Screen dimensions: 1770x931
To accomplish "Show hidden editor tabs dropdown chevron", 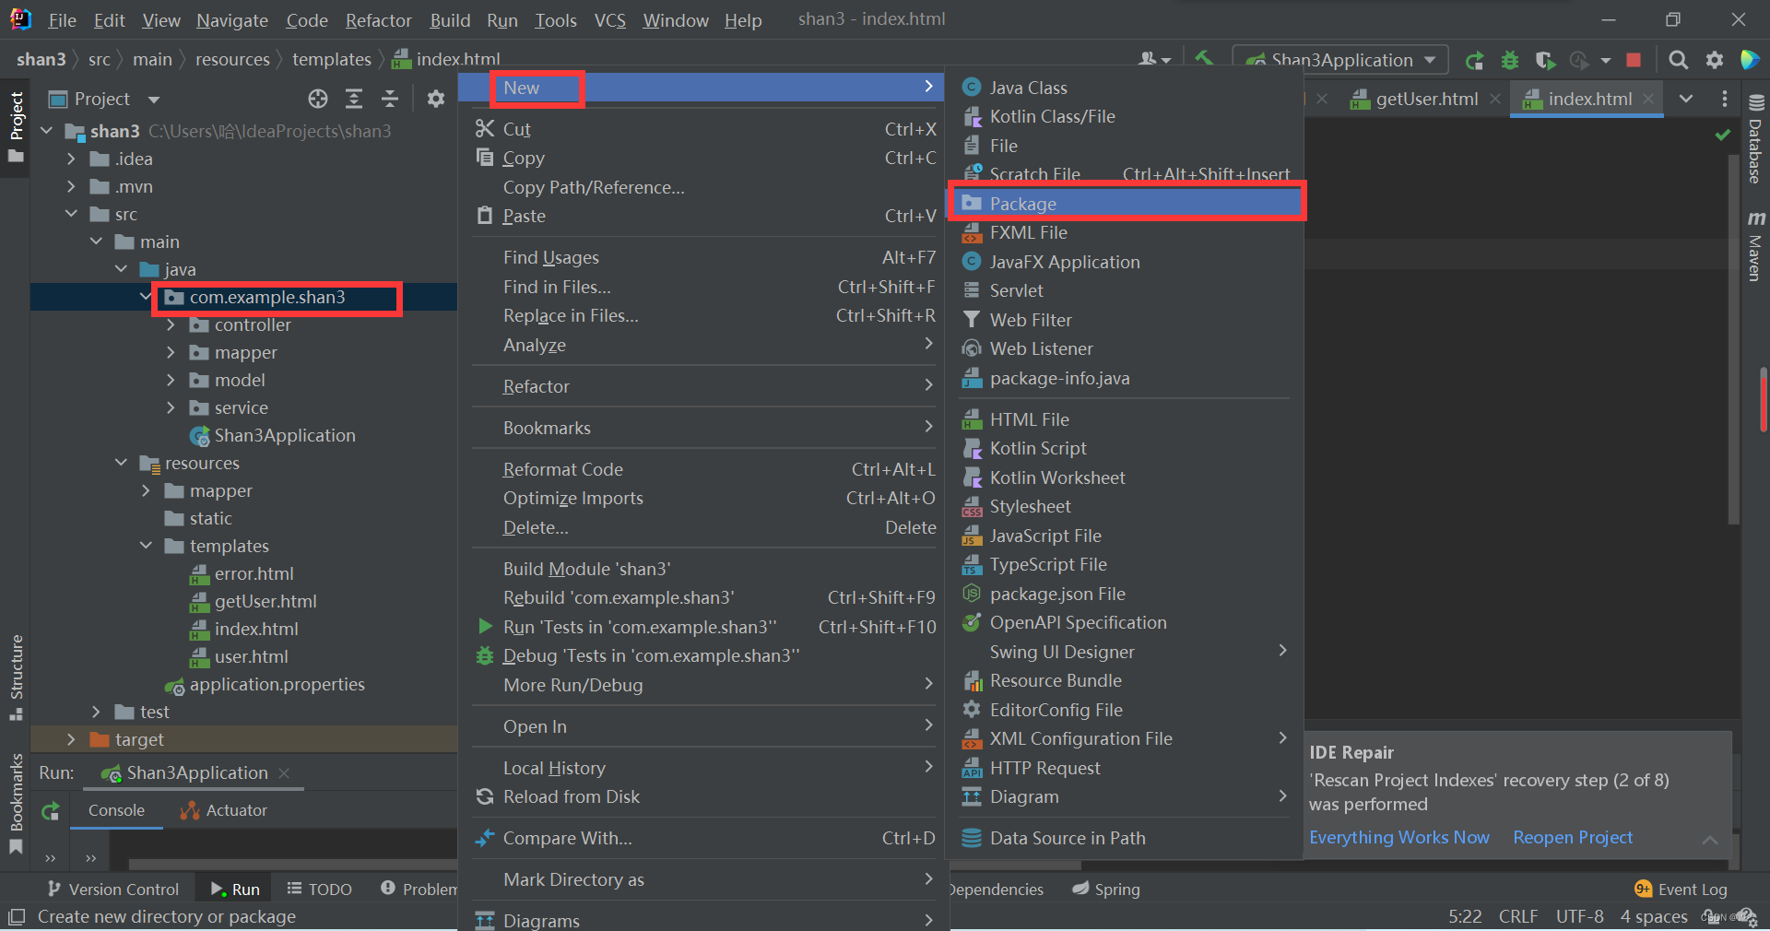I will pyautogui.click(x=1686, y=99).
